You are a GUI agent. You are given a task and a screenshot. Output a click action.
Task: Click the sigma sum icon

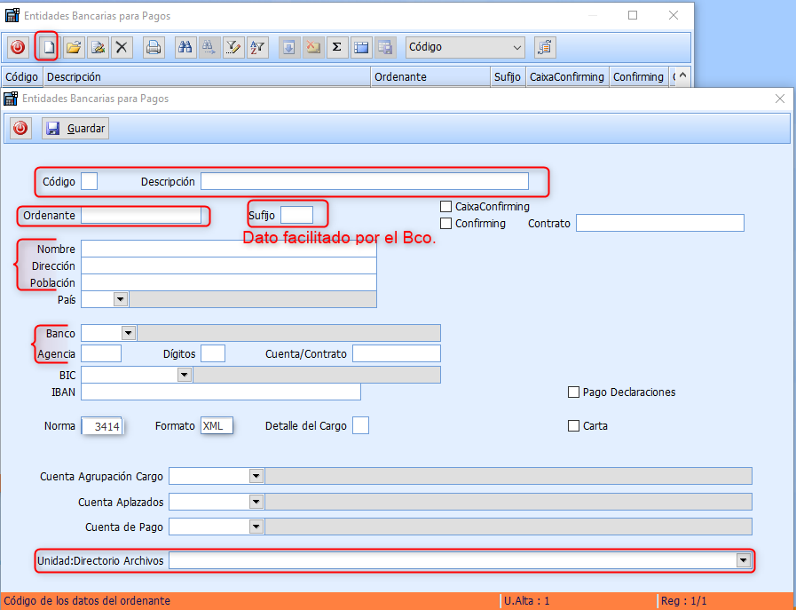coord(336,47)
